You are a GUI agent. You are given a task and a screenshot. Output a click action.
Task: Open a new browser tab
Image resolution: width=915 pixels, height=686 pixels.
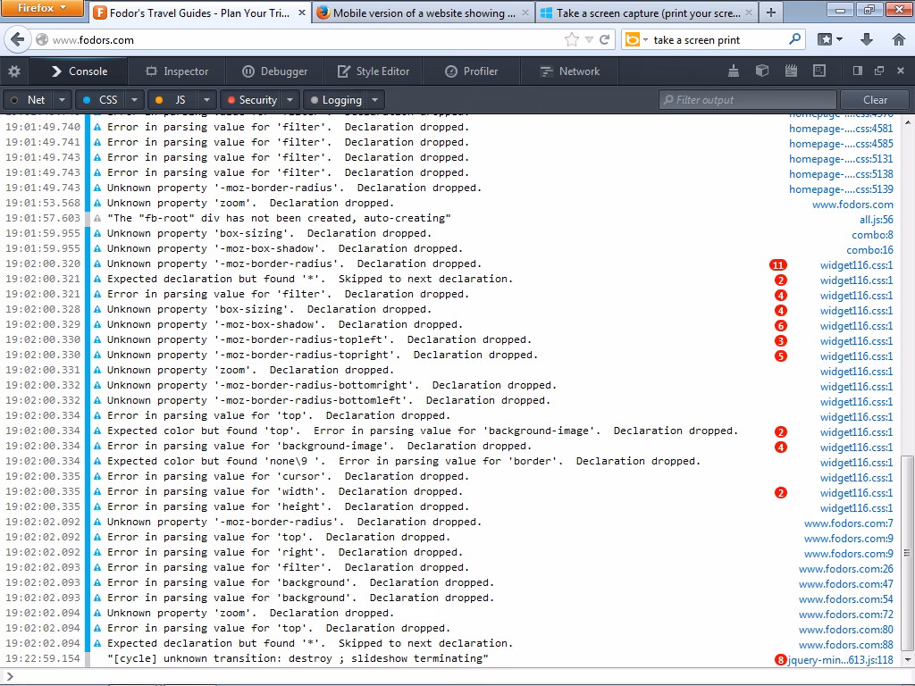point(771,13)
